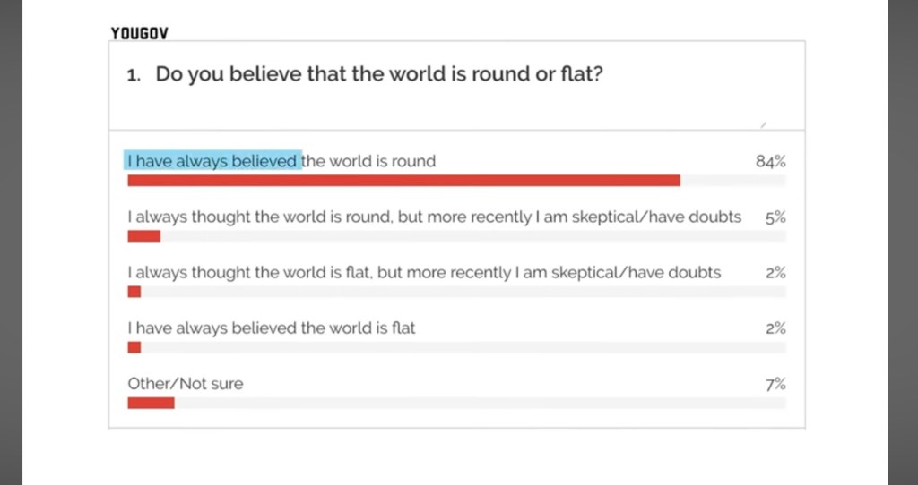Select the question title about round or flat
Viewport: 918px width, 485px height.
379,74
